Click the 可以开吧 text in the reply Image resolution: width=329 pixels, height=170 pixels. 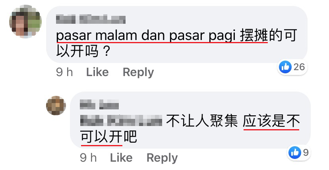click(109, 137)
